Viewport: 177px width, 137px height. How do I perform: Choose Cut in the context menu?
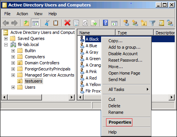tap(126, 99)
